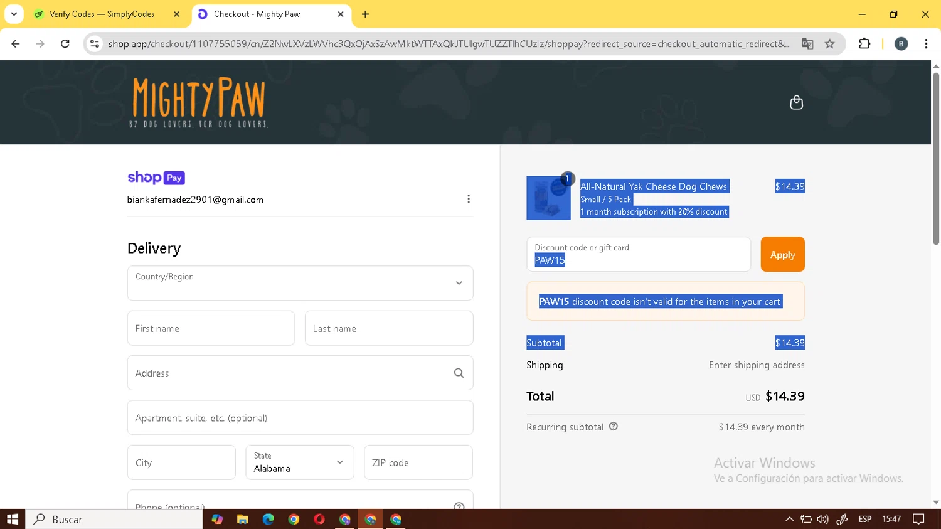This screenshot has width=941, height=529.
Task: Open a new browser tab
Action: [x=365, y=14]
